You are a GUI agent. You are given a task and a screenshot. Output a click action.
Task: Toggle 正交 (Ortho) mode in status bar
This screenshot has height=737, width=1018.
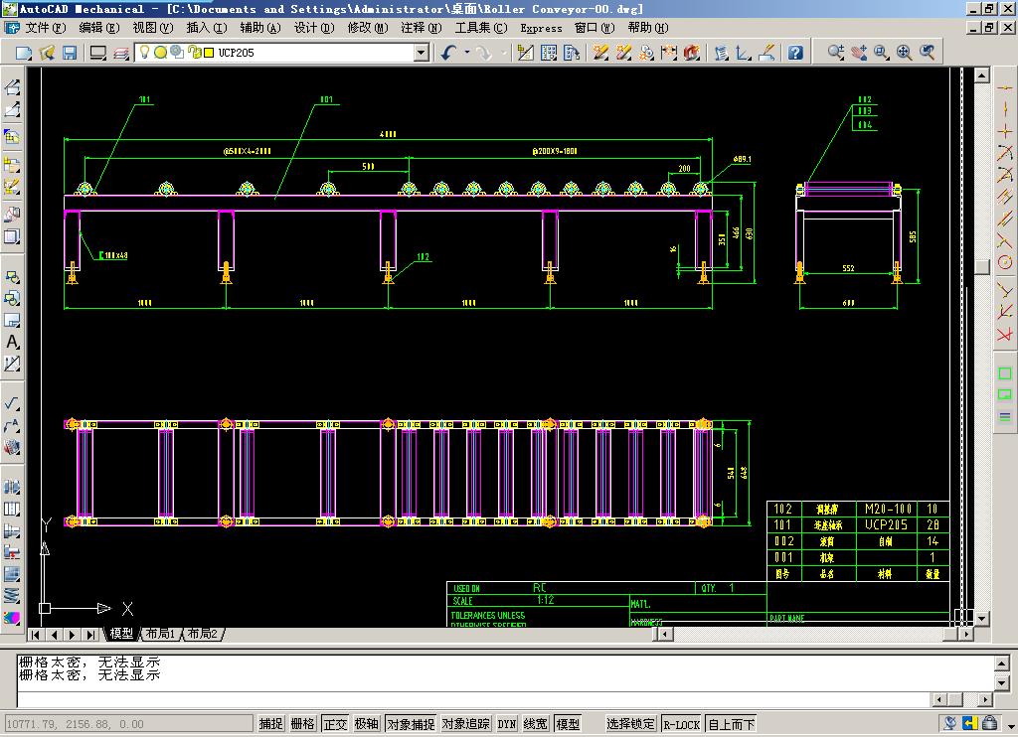(335, 724)
